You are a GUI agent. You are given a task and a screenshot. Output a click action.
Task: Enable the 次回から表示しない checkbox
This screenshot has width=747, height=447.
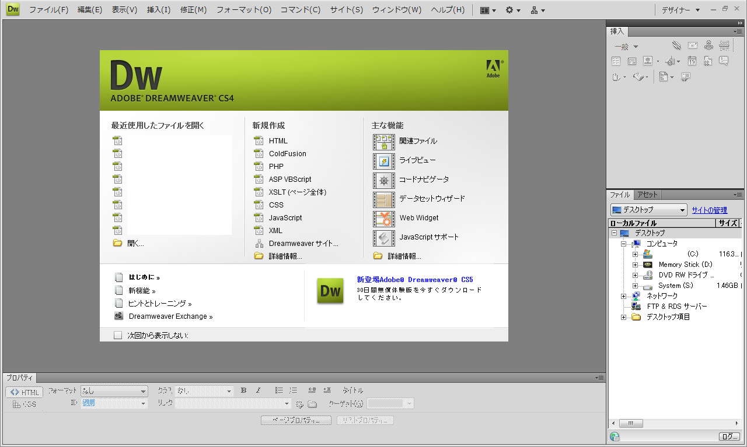tap(118, 335)
